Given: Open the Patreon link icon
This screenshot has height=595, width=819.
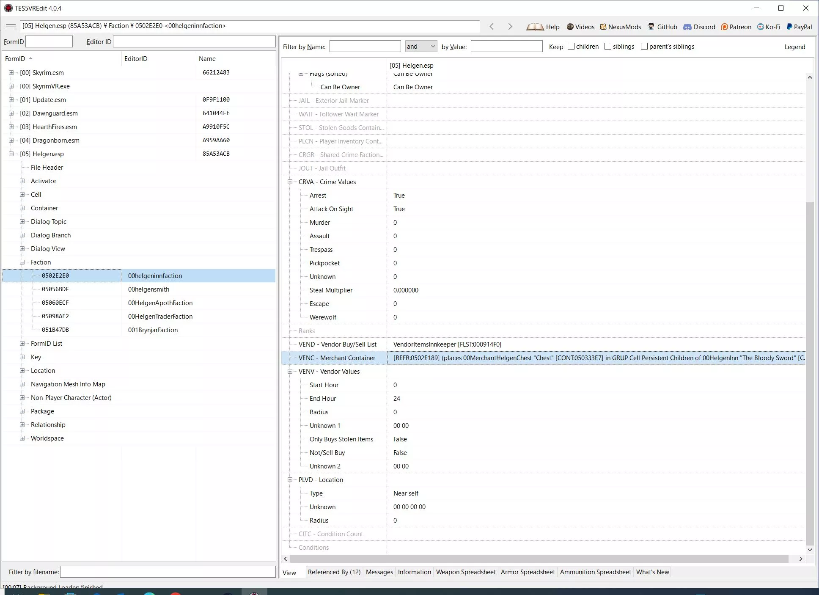Looking at the screenshot, I should pos(725,27).
